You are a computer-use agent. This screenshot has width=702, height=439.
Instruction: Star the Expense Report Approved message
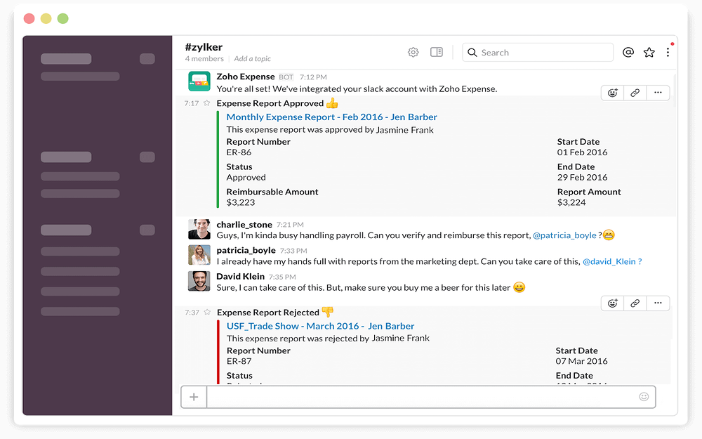[x=206, y=103]
